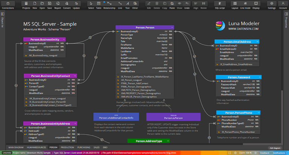Open the Feedback link in status bar
The image size is (289, 155).
click(x=265, y=153)
